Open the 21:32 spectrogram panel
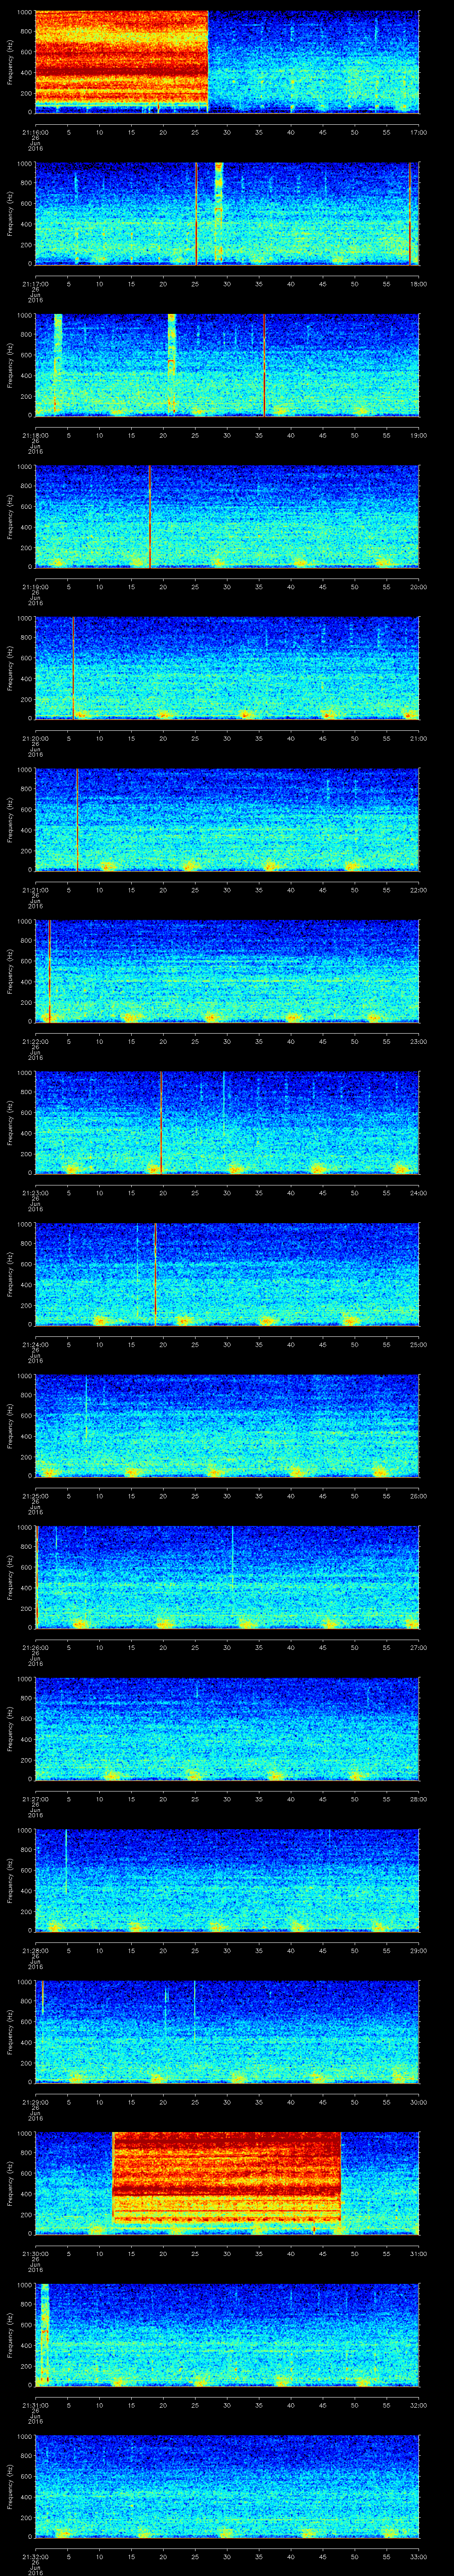 click(227, 2485)
